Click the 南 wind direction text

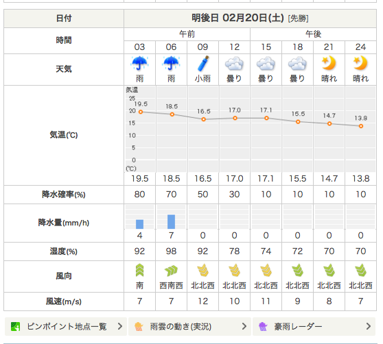pyautogui.click(x=139, y=286)
